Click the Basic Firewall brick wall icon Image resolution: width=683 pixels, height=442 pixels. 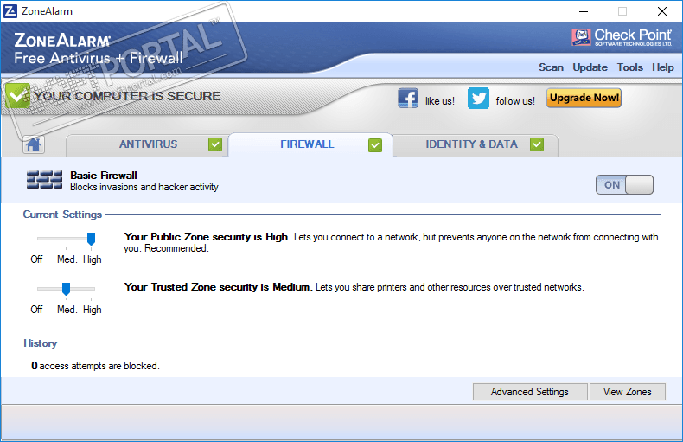click(44, 180)
